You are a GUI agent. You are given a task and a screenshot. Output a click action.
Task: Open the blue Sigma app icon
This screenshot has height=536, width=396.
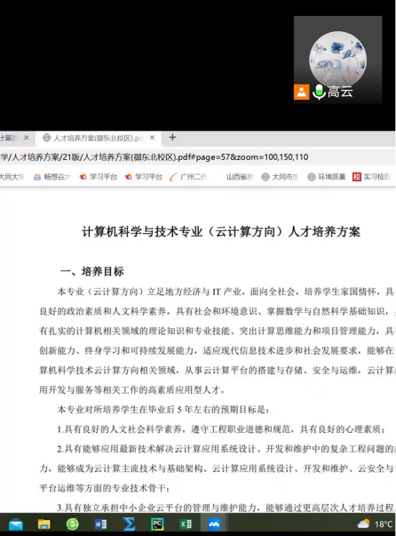[129, 524]
